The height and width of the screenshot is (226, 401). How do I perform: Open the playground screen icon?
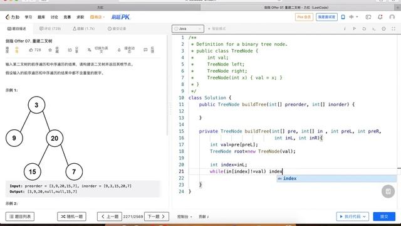coord(368,17)
